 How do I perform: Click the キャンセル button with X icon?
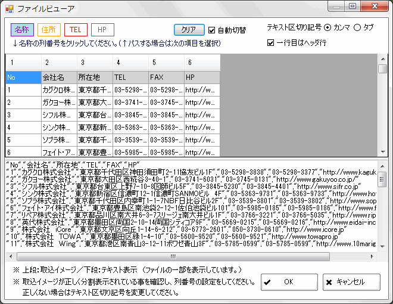(x=351, y=282)
